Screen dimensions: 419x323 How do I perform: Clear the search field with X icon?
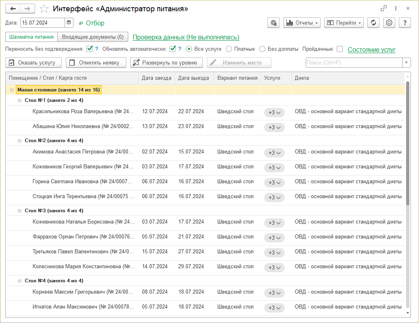click(406, 62)
